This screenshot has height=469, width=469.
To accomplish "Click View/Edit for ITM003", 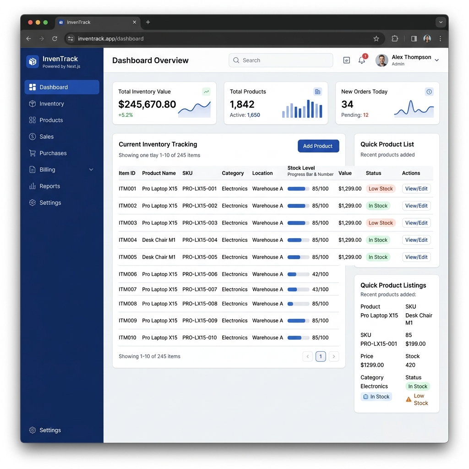I will tap(416, 223).
